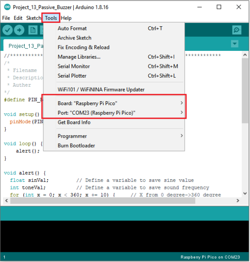Viewport: 250px width, 262px height.
Task: Minimize the Arduino window
Action: point(199,7)
